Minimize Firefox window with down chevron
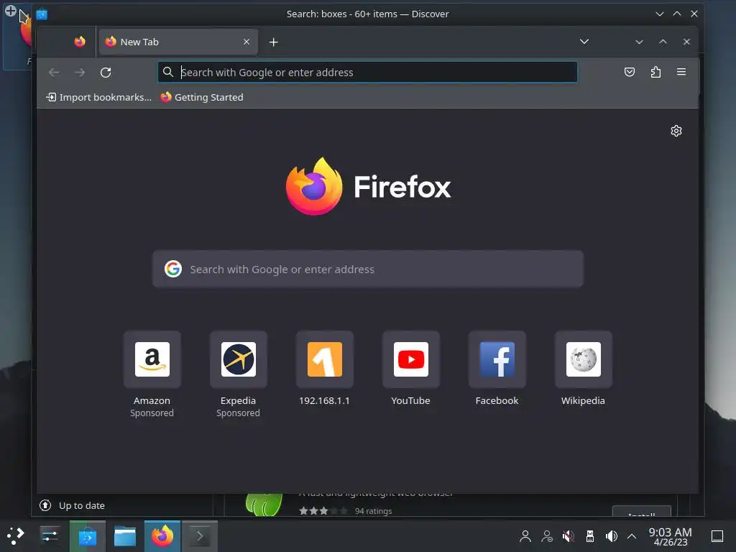736x552 pixels. click(639, 42)
